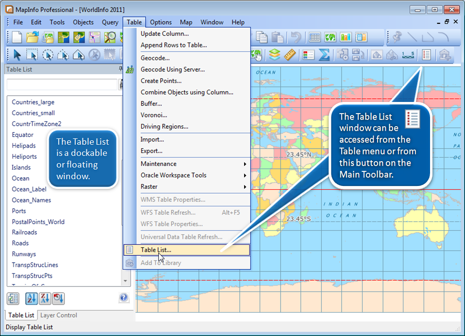Select the Boundary Select tool
This screenshot has width=465, height=336.
click(x=79, y=55)
